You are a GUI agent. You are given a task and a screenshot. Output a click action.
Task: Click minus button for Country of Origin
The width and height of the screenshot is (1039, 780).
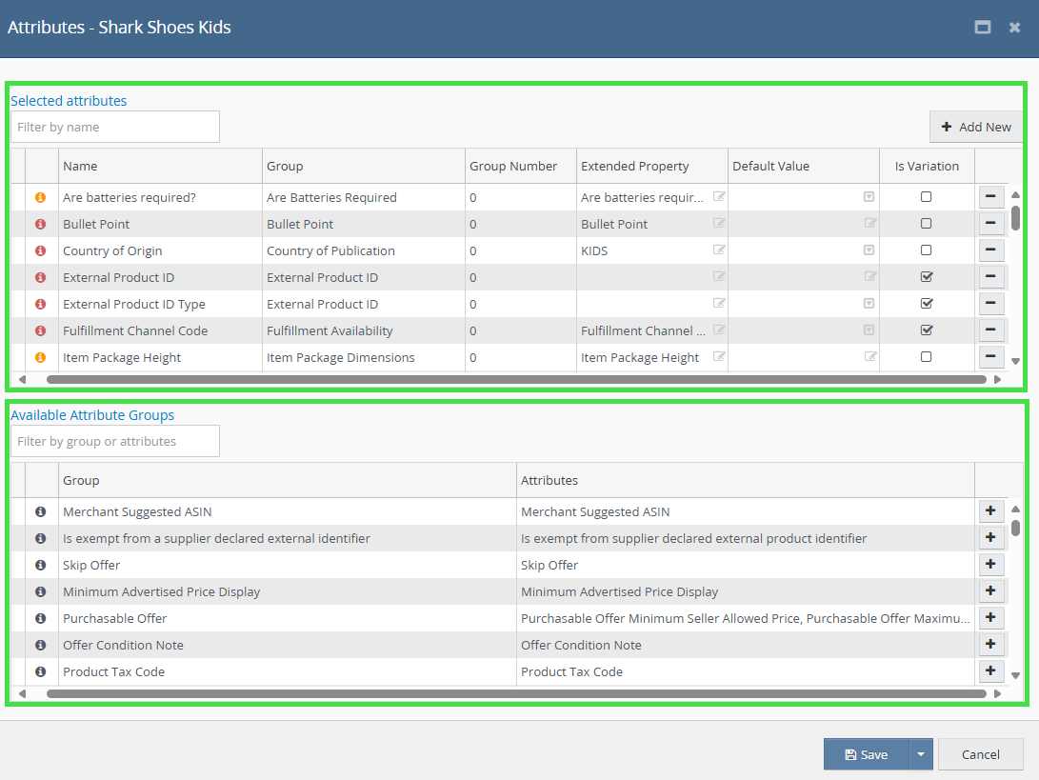(990, 250)
